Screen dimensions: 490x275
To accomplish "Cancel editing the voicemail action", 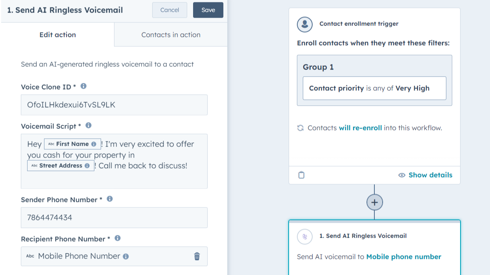I will click(169, 10).
